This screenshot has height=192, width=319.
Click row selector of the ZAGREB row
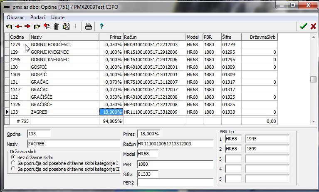coord(7,112)
